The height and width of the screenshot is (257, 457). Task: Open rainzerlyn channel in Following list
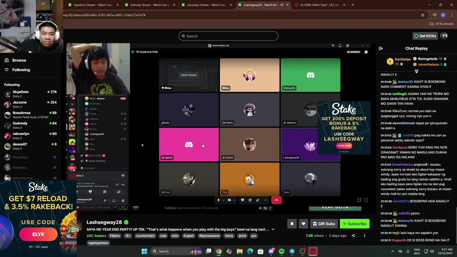click(30, 136)
